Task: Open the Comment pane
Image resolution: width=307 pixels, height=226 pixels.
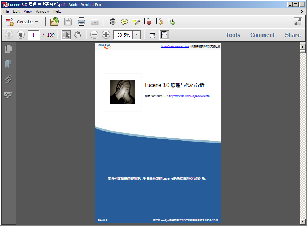Action: (x=262, y=35)
